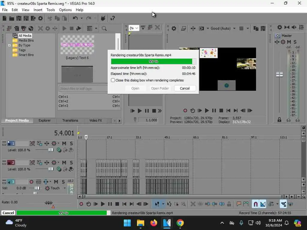Adjust audio track 3 Vol slider
This screenshot has width=307, height=230.
tap(37, 188)
